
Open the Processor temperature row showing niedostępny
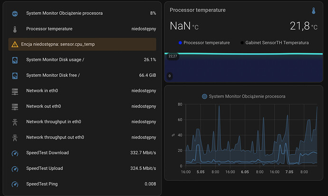pos(82,29)
